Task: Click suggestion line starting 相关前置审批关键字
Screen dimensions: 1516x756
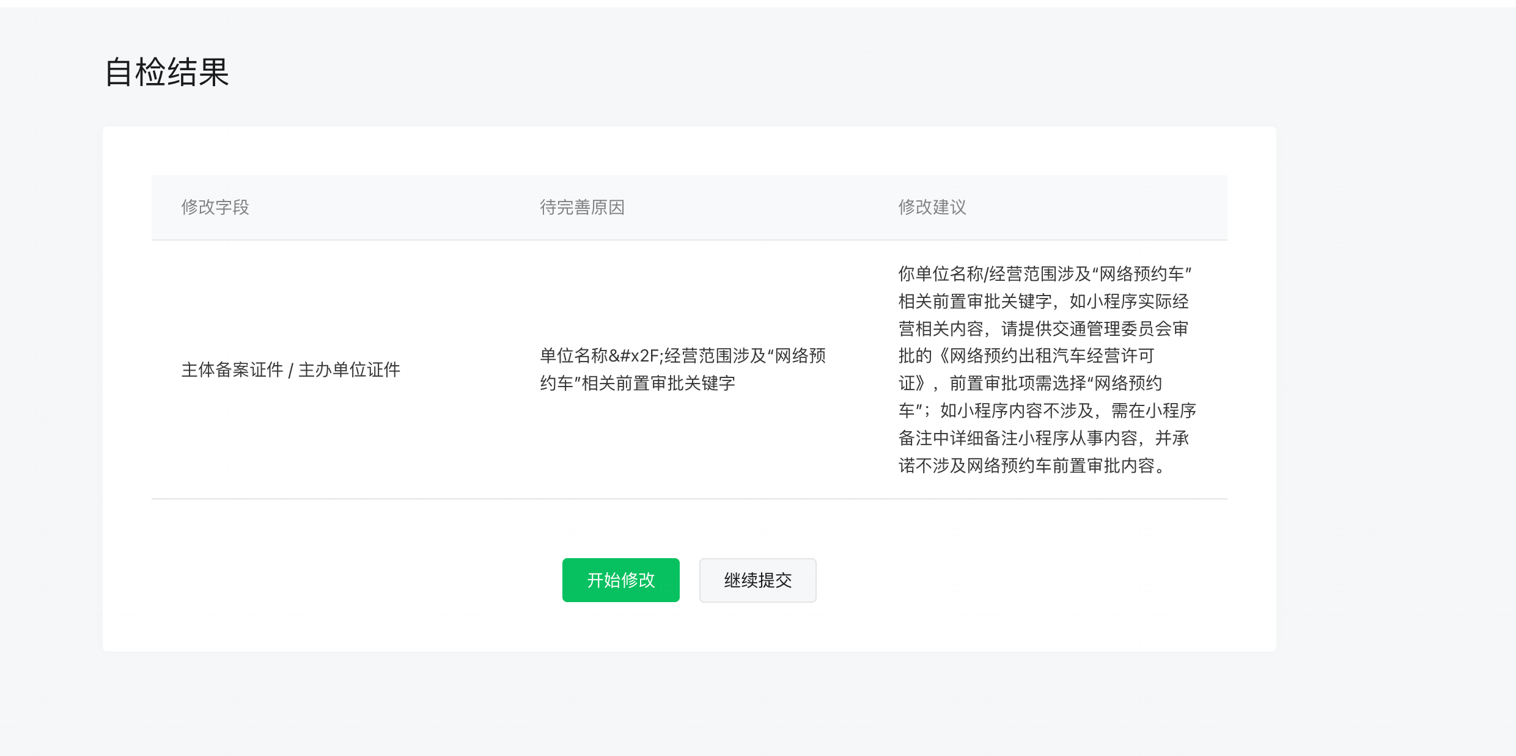Action: coord(1043,301)
